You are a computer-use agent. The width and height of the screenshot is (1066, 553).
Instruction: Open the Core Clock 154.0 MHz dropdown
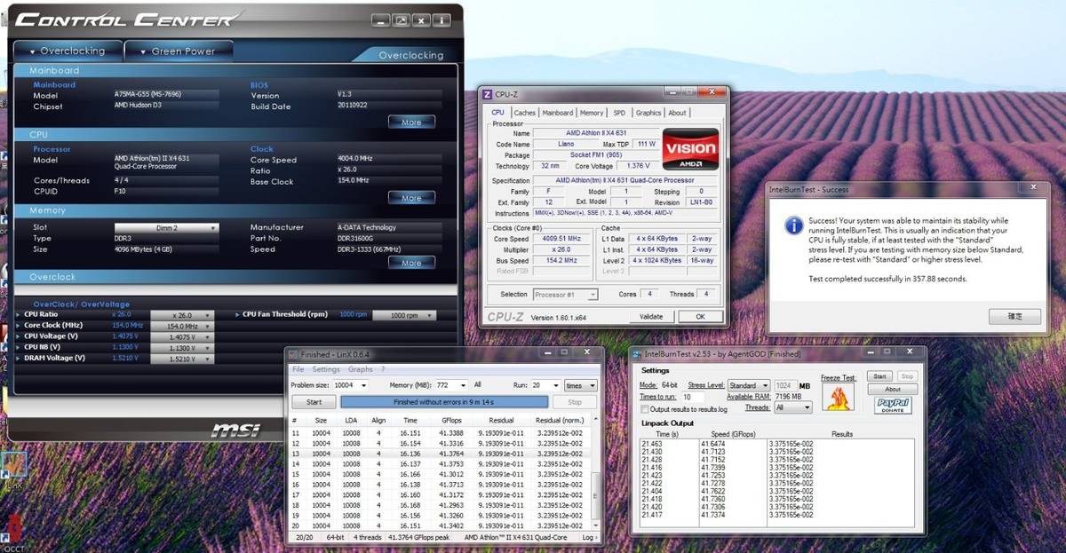181,326
